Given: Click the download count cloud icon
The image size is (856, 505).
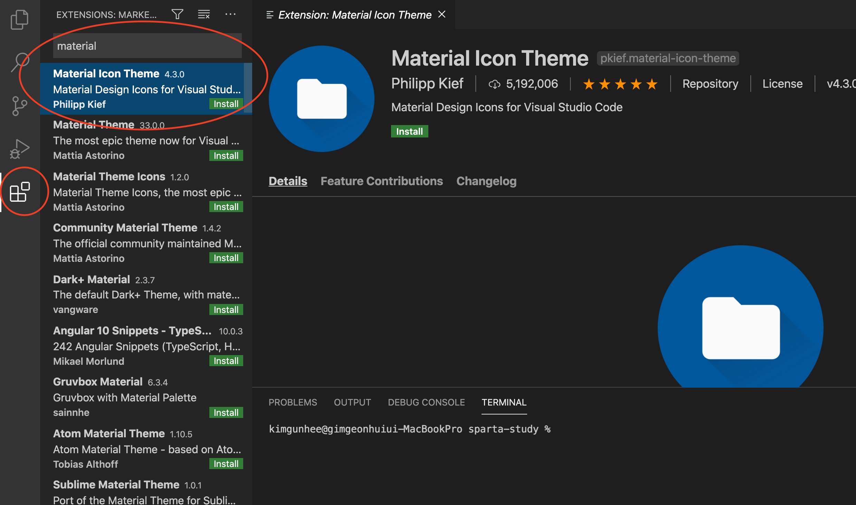Looking at the screenshot, I should click(x=494, y=84).
